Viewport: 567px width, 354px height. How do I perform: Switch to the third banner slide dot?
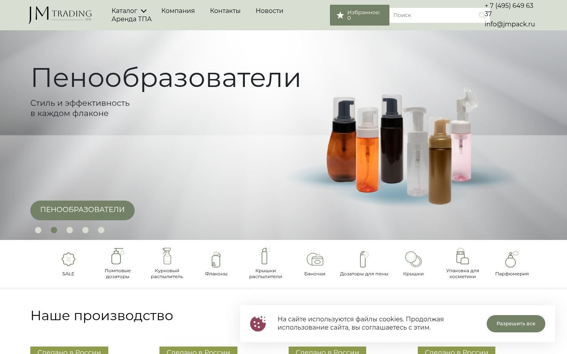tap(70, 230)
